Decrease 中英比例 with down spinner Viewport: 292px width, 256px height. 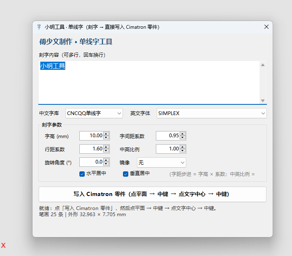[x=183, y=151]
